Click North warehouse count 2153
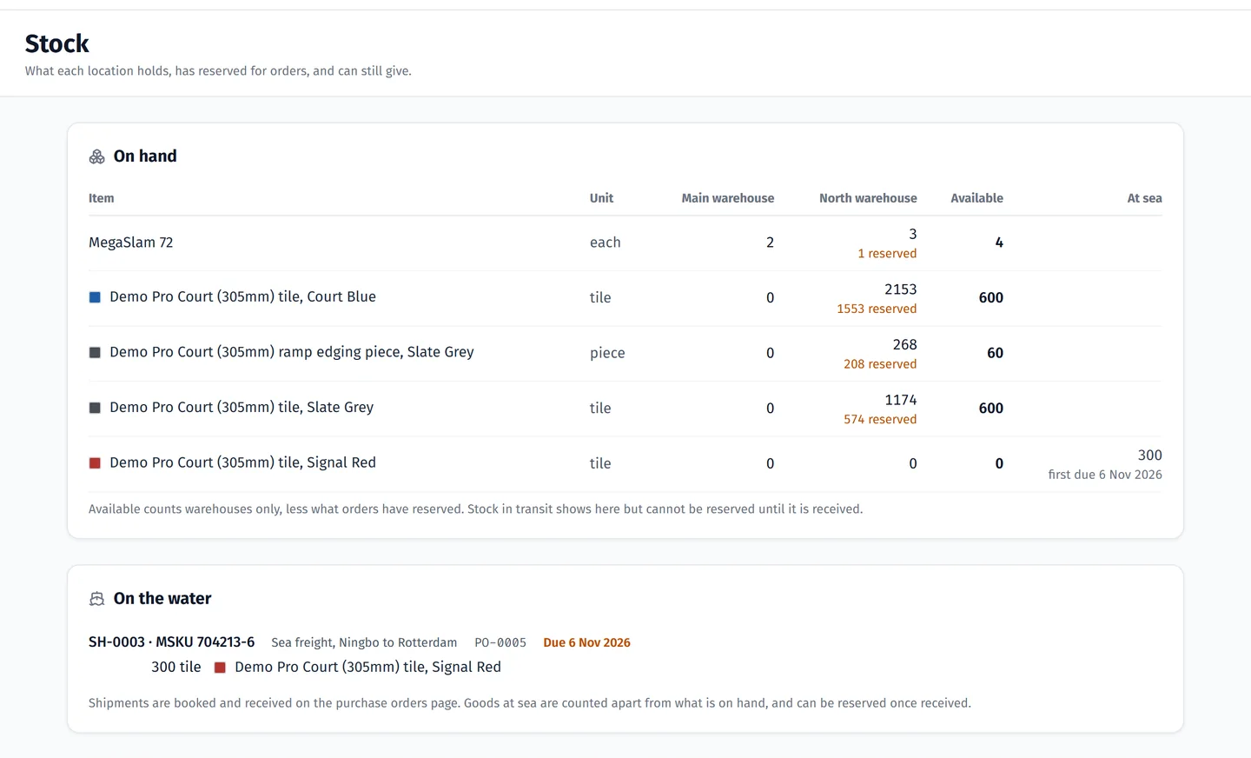Viewport: 1251px width, 758px height. [901, 289]
